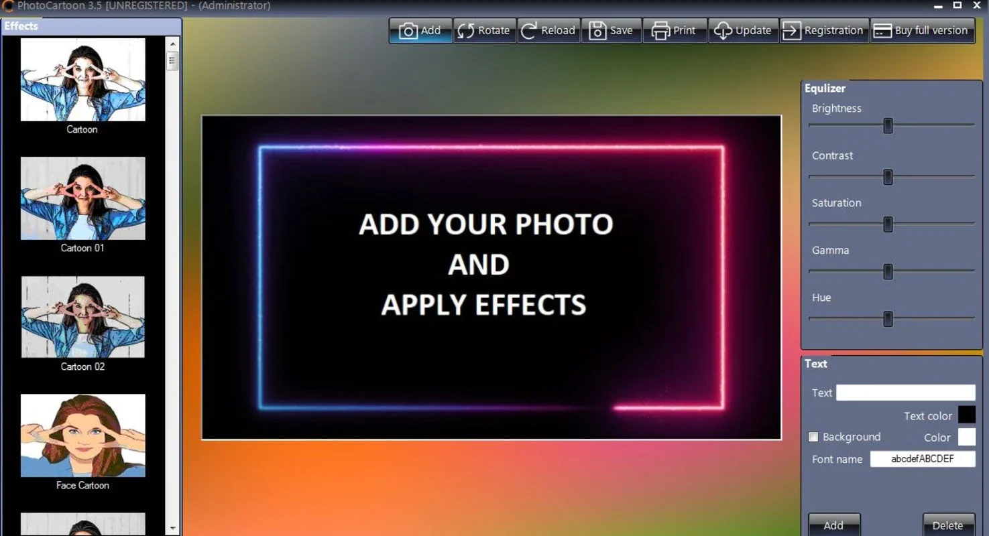The image size is (989, 536).
Task: Apply the Face Cartoon effect thumbnail
Action: [82, 435]
